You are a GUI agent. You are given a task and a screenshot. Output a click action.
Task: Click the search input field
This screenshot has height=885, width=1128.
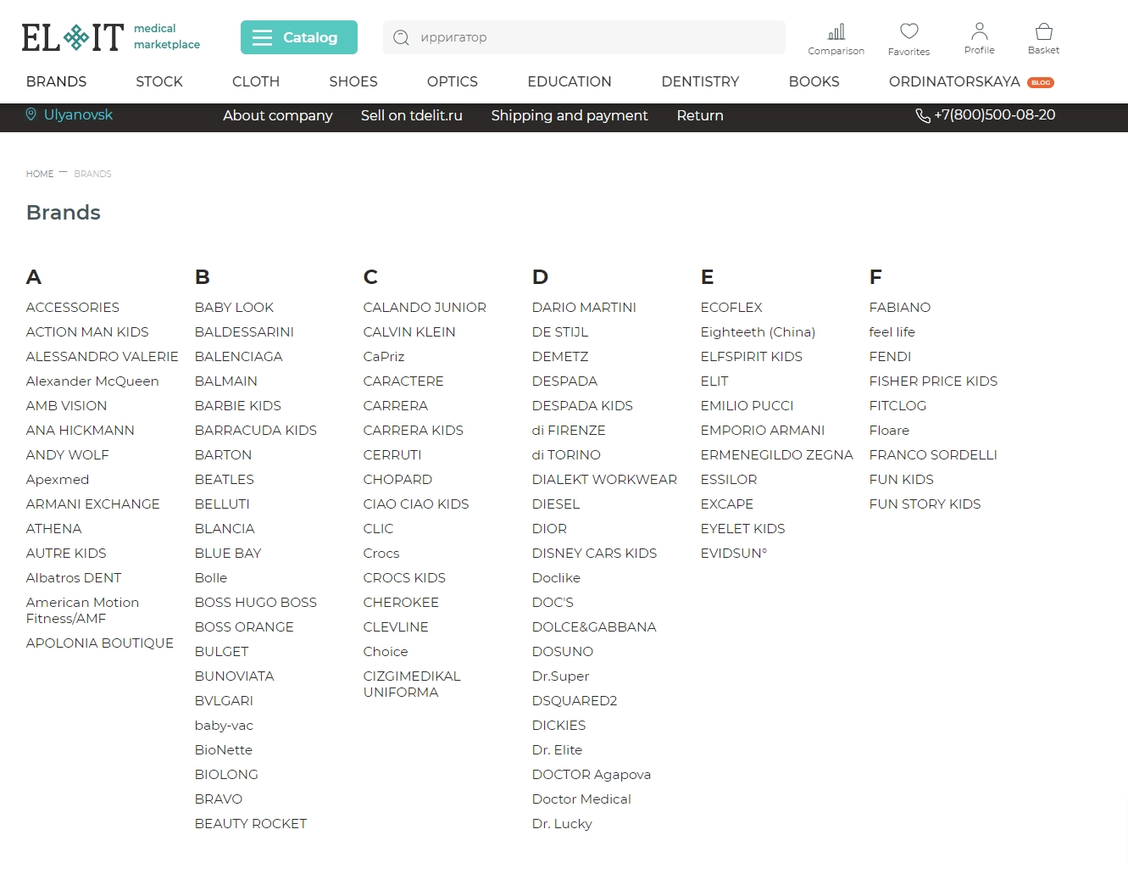584,37
